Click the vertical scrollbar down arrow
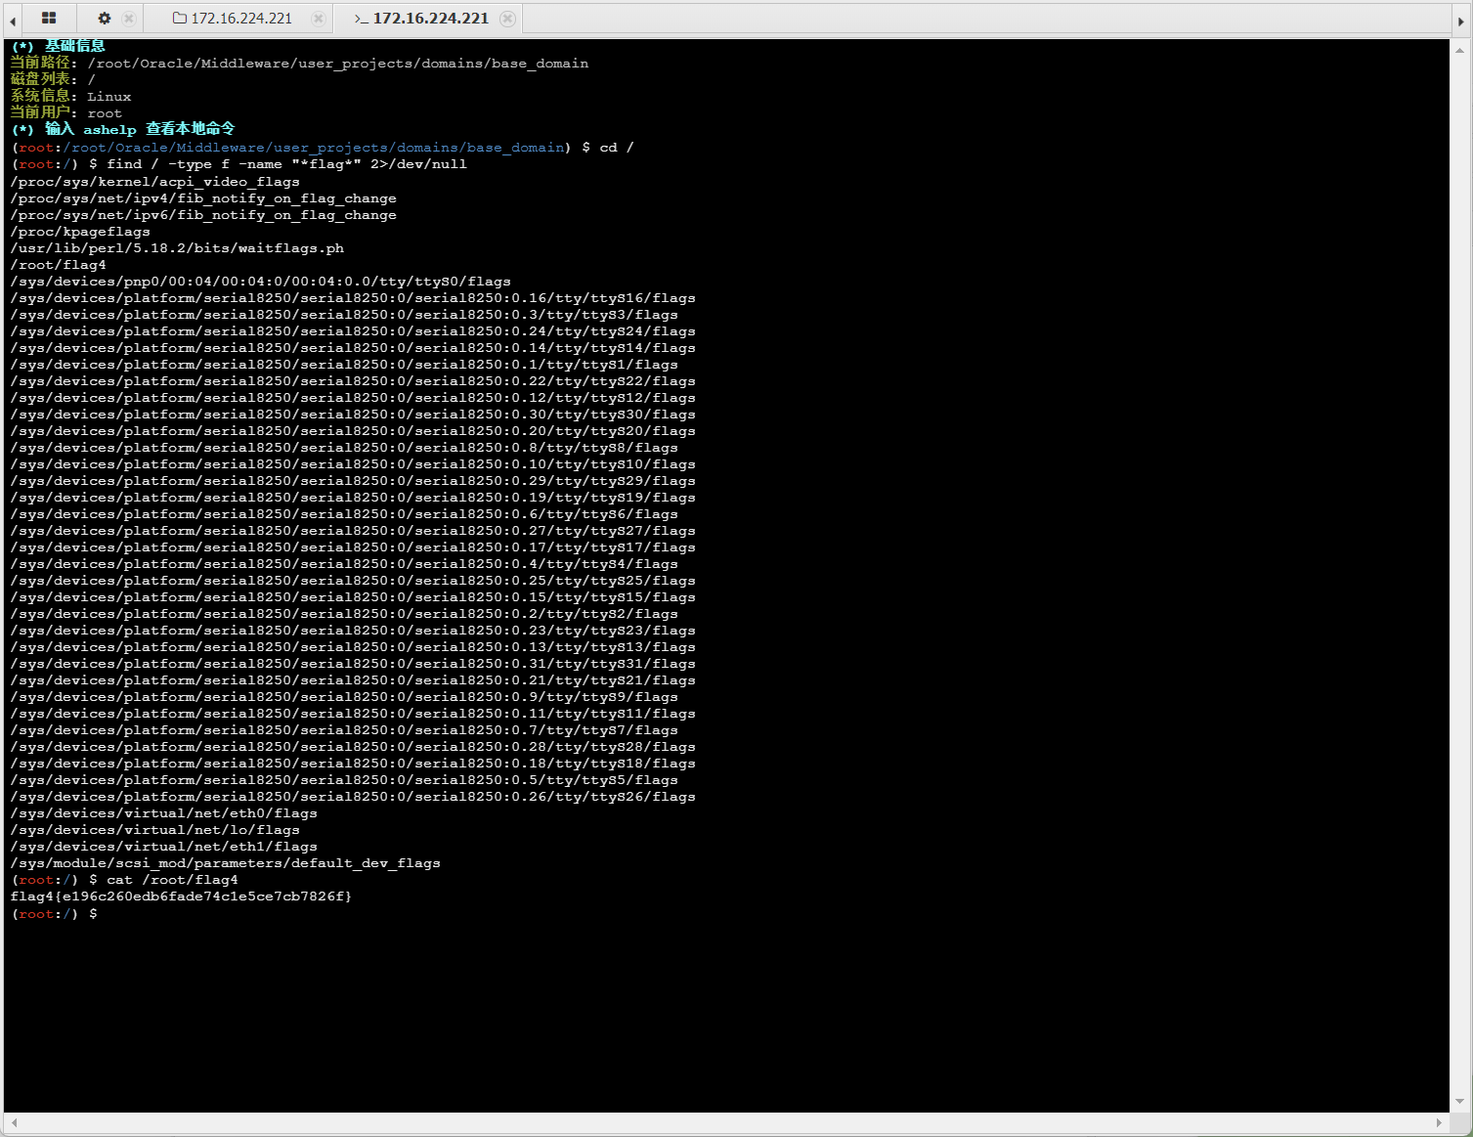 pyautogui.click(x=1460, y=1102)
